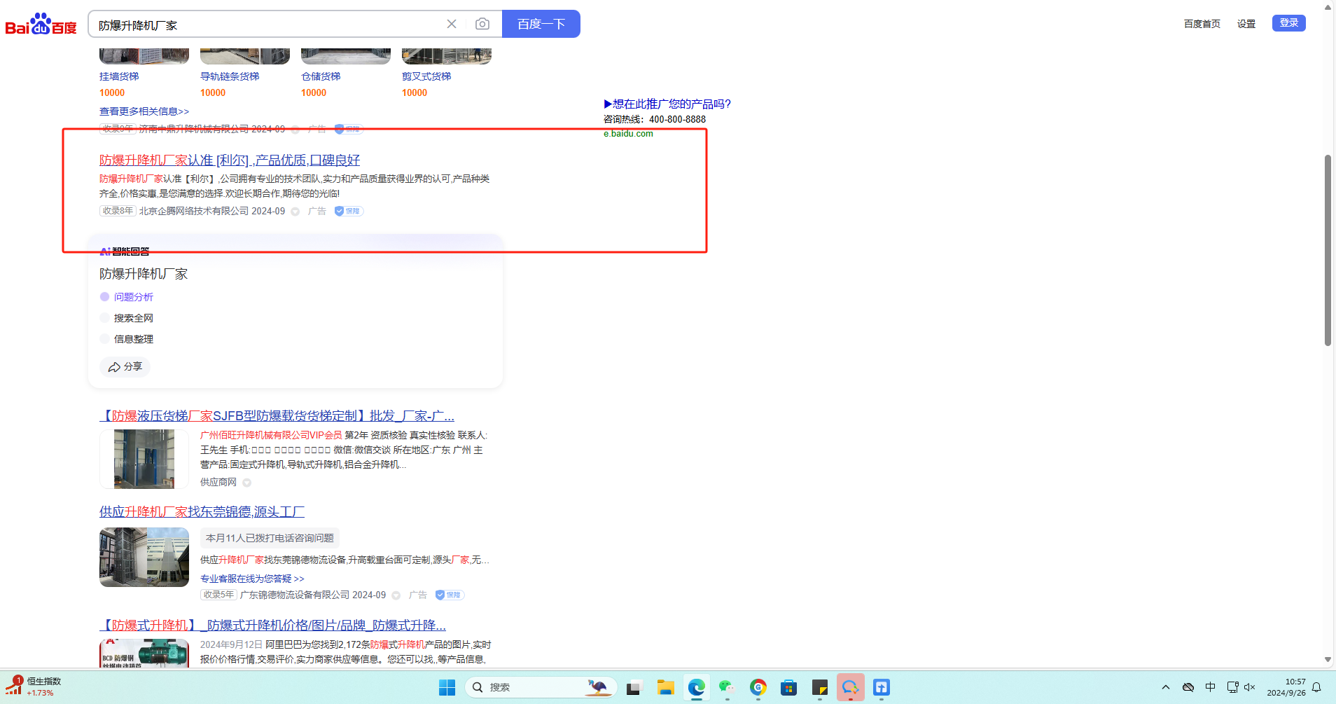Click the 本月11人已拨打电话咨询问题 tag
1336x704 pixels.
tap(270, 538)
